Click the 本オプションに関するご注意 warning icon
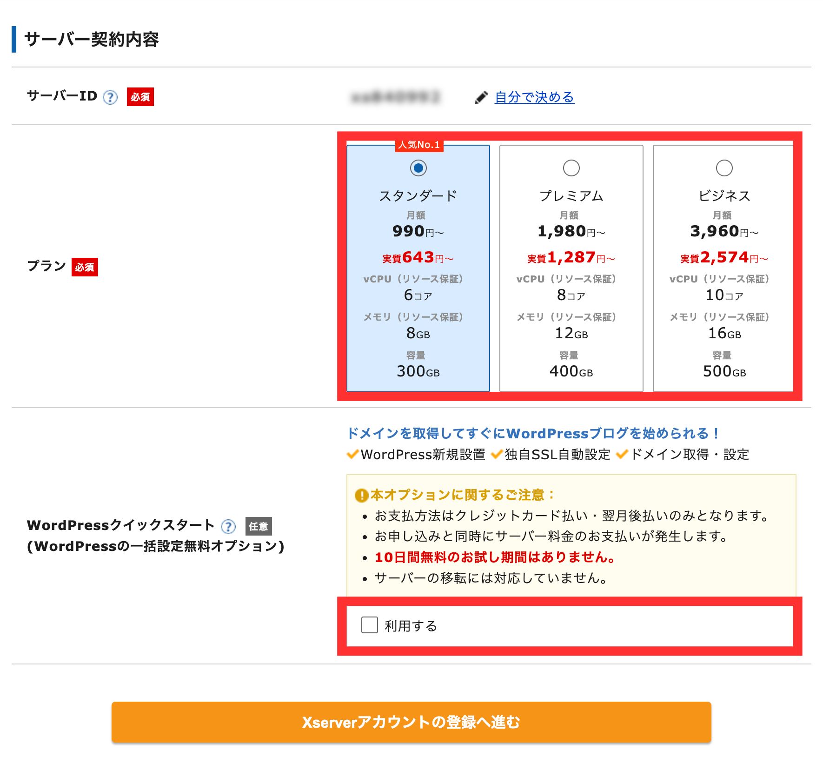This screenshot has width=823, height=771. (x=361, y=495)
